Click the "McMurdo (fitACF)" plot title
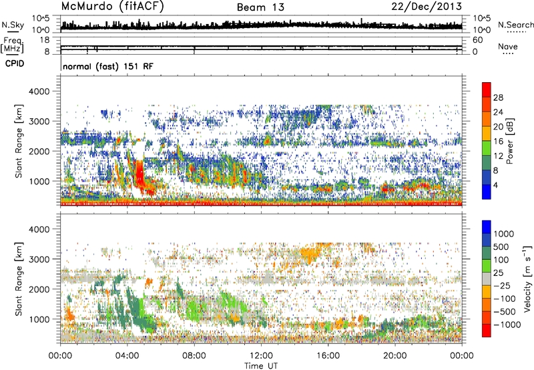This screenshot has width=534, height=370. pos(112,7)
